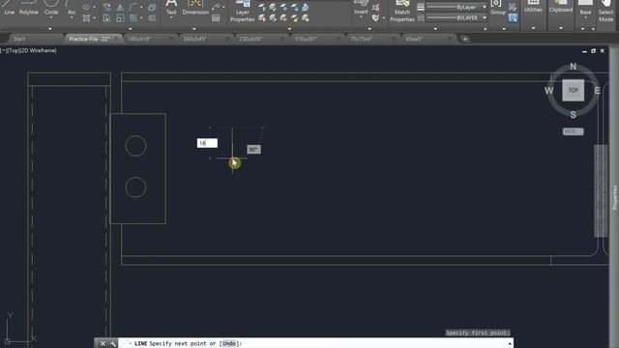Click the dynamic input distance field
This screenshot has width=619, height=348.
(x=207, y=143)
